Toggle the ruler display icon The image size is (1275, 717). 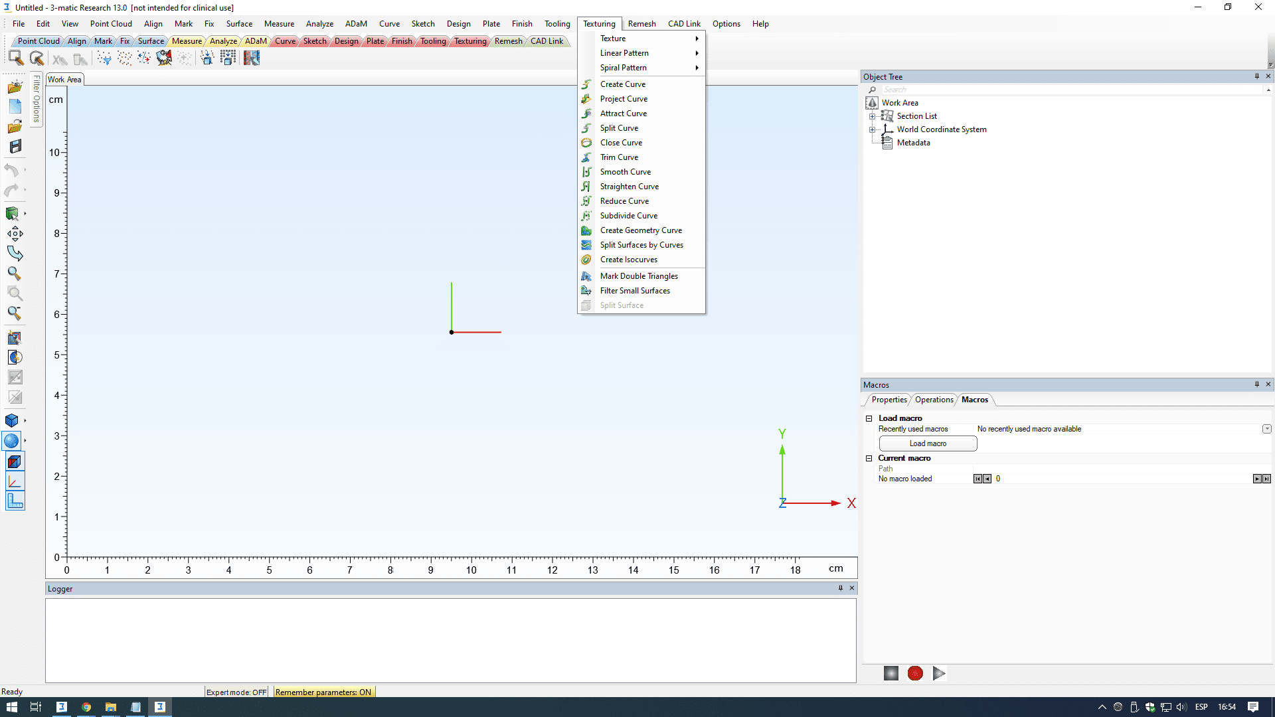pos(15,501)
